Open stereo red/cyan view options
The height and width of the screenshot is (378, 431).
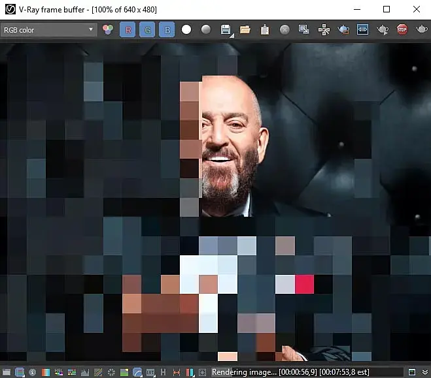click(190, 372)
